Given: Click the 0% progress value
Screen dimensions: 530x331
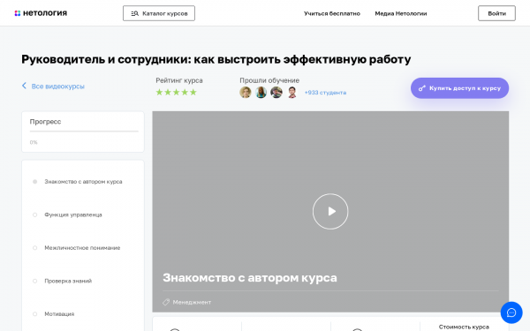Looking at the screenshot, I should coord(34,142).
